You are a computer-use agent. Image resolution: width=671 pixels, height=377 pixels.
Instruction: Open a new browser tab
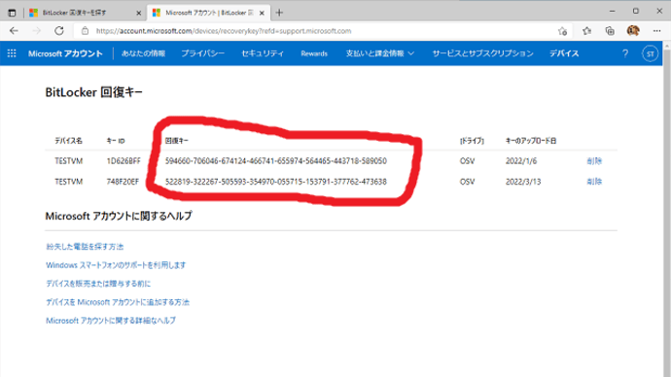click(279, 13)
